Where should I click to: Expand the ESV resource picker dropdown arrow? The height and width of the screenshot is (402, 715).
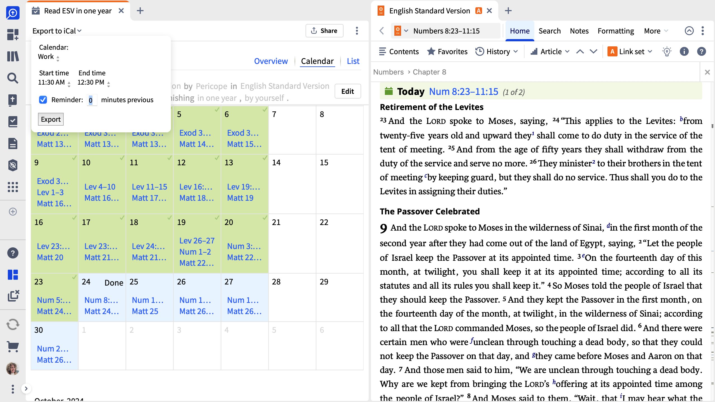[406, 31]
